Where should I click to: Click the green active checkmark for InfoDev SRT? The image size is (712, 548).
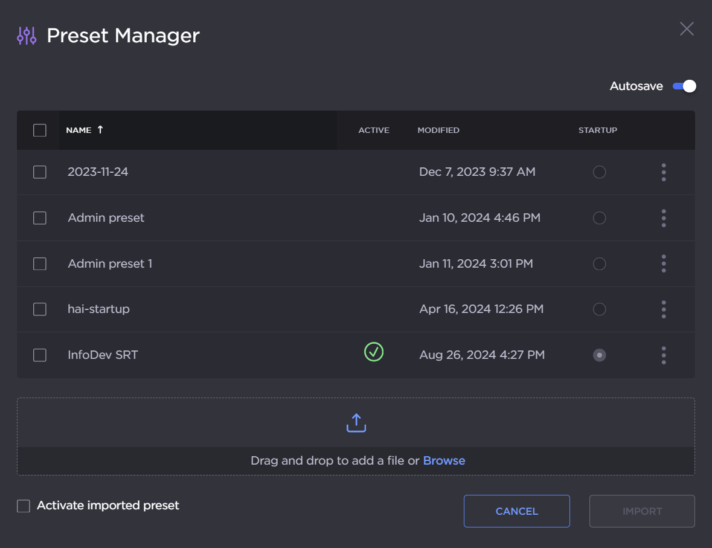coord(374,352)
